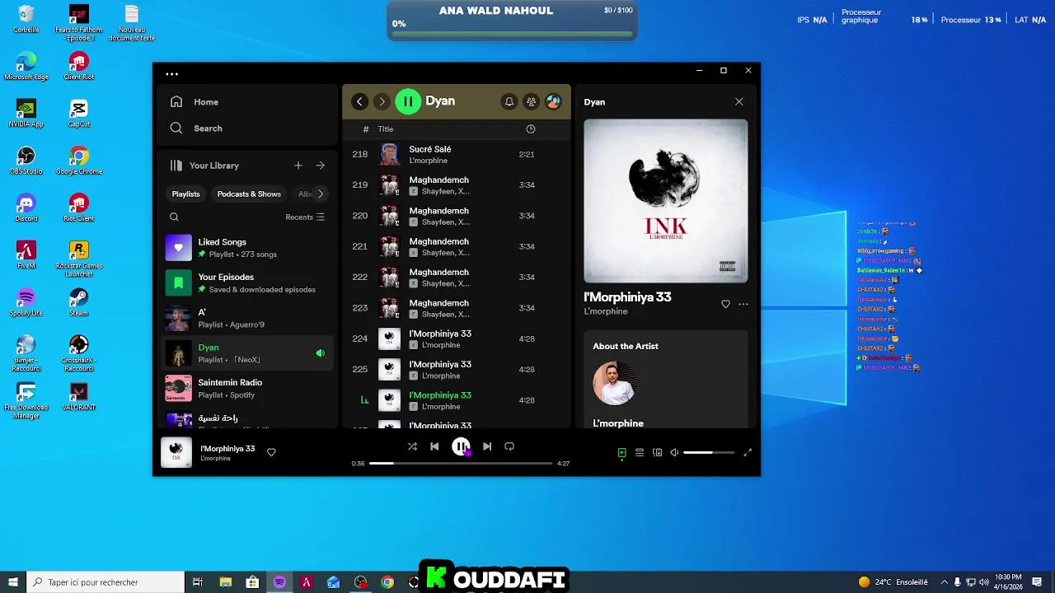Open more options for l'Morphiniya 33
Viewport: 1055px width, 593px height.
743,304
